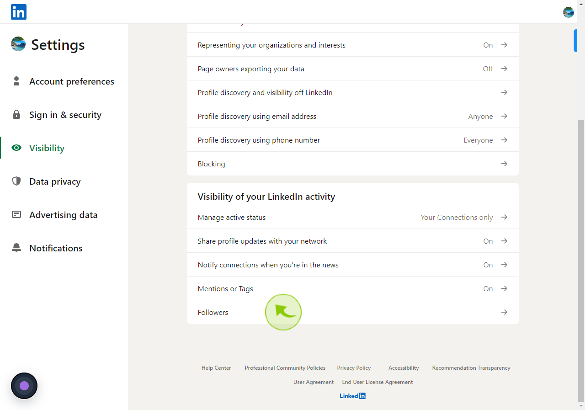Click the LinkedIn logo in header
The width and height of the screenshot is (585, 410).
[x=19, y=12]
